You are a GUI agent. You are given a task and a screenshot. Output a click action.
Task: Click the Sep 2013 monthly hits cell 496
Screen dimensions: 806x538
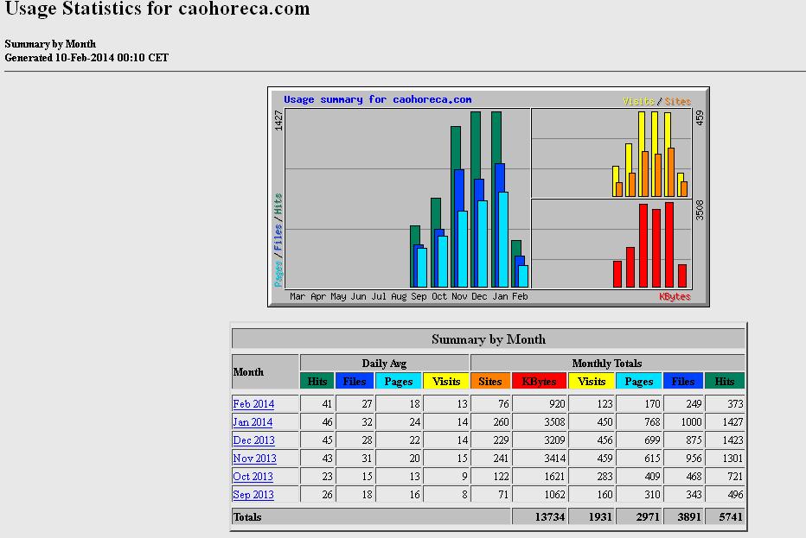point(725,495)
